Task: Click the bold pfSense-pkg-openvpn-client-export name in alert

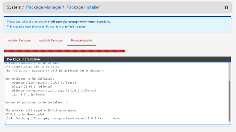Action: coord(74,22)
